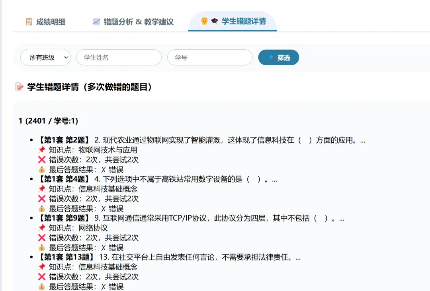The width and height of the screenshot is (430, 291).
Task: Open the 所有班级 class dropdown
Action: point(45,57)
